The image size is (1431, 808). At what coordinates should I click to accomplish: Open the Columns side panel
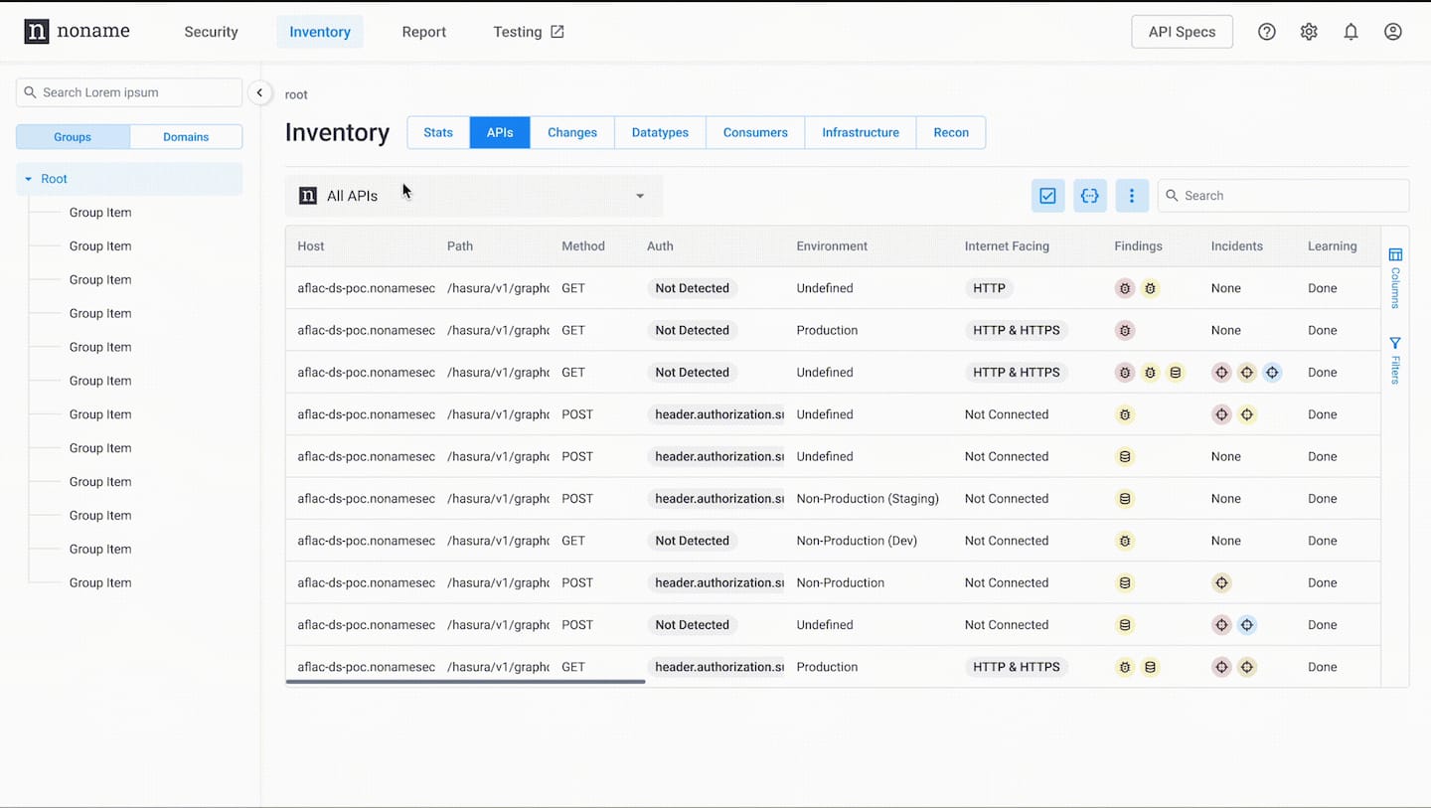click(x=1395, y=277)
